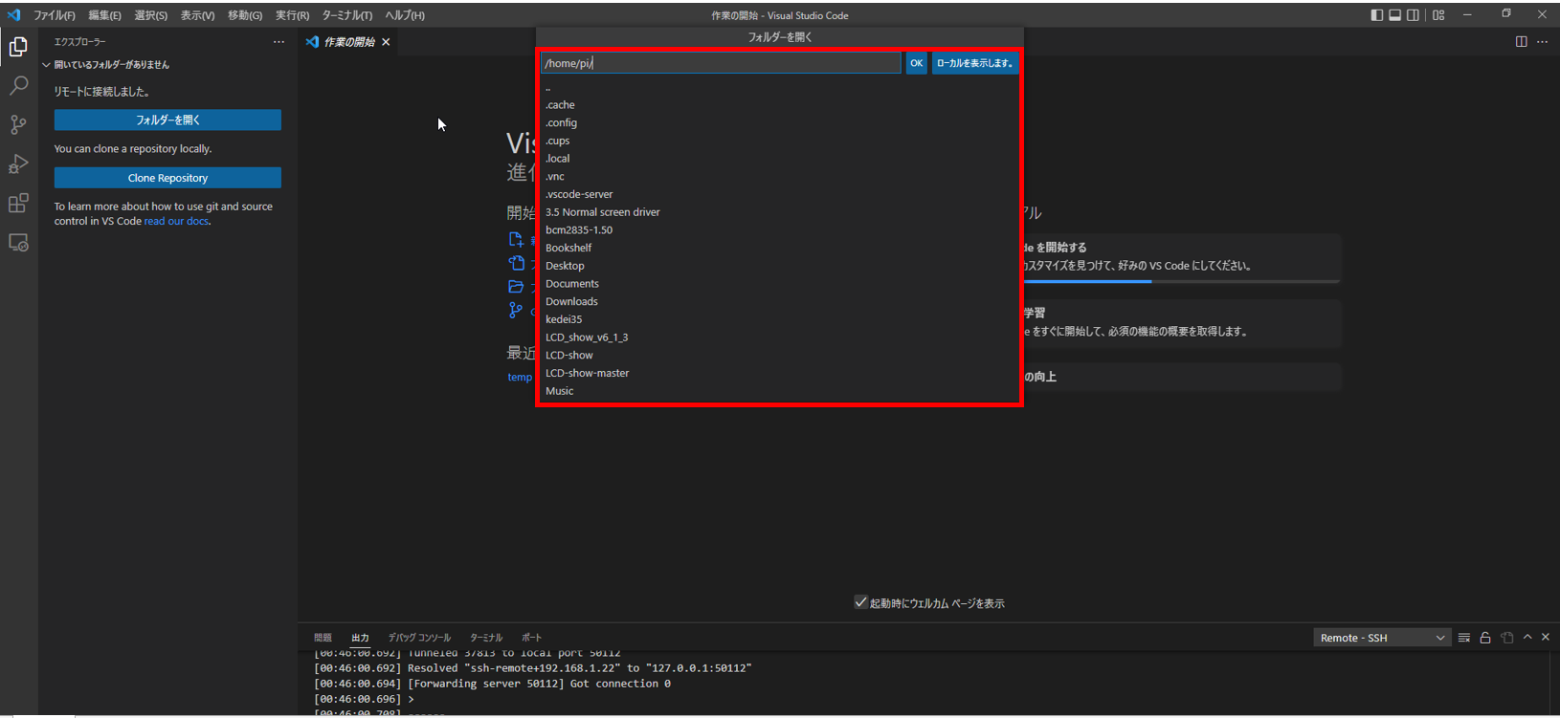Select the bcm2835-1.50 folder entry

coord(779,230)
